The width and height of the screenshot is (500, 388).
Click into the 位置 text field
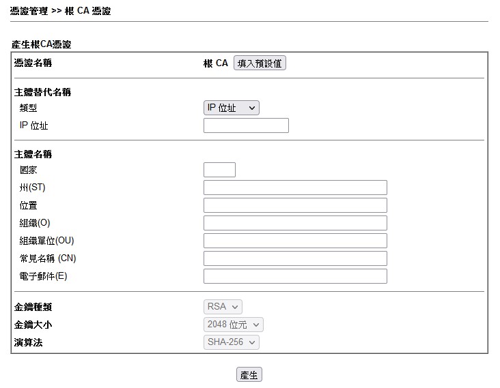point(295,205)
